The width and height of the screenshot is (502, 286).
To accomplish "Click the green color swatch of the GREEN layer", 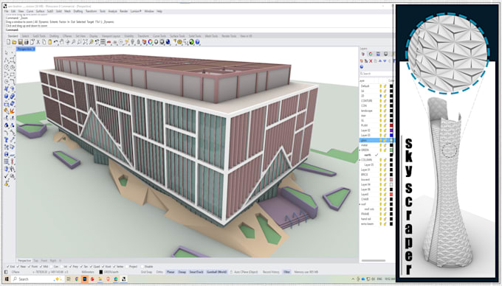I will (x=391, y=150).
